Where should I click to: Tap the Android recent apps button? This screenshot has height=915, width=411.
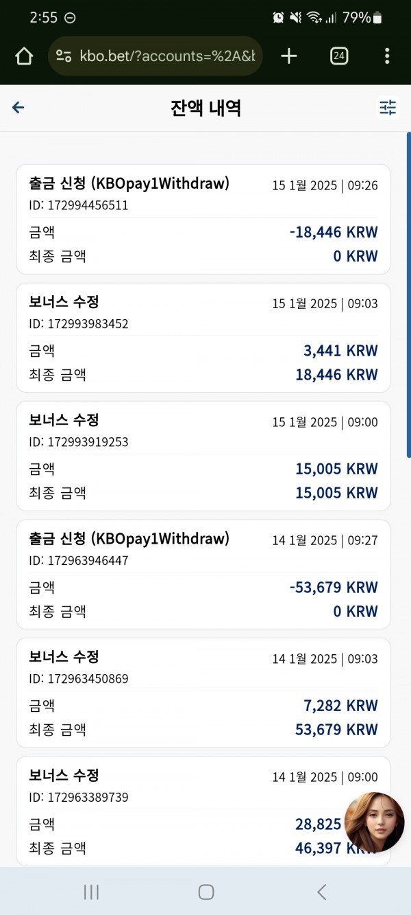click(x=90, y=892)
